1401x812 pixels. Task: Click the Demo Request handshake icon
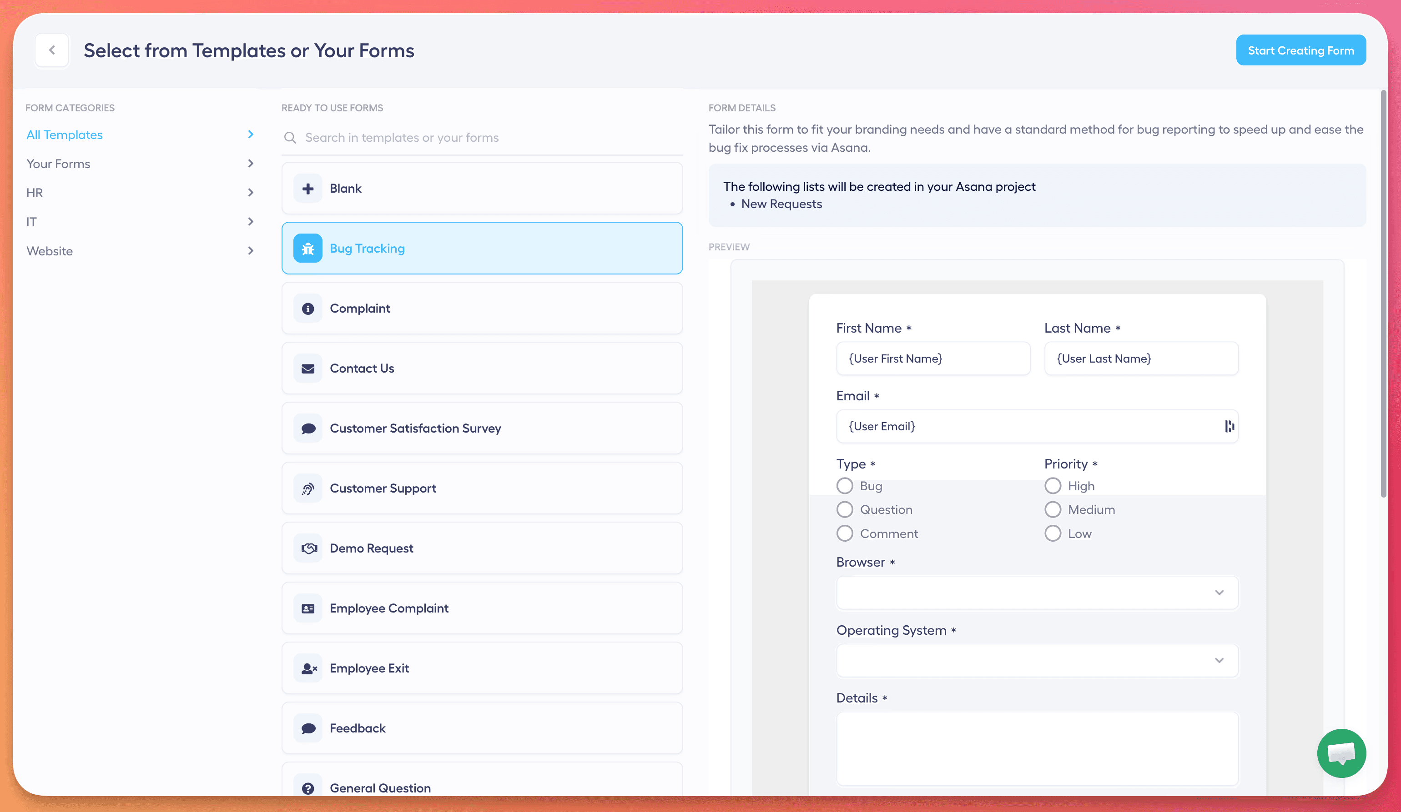pyautogui.click(x=307, y=548)
